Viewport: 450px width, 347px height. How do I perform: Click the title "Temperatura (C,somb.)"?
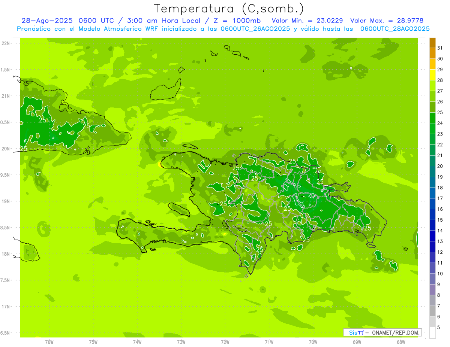pyautogui.click(x=229, y=9)
